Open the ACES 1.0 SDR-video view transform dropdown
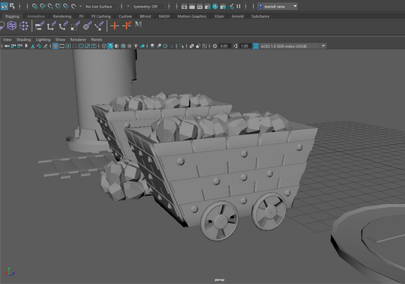 pos(293,46)
